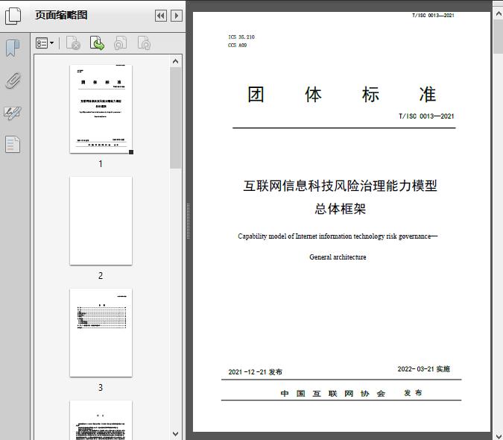Screen dimensions: 503x440
Task: Click the English title line Capability model
Action: click(338, 236)
